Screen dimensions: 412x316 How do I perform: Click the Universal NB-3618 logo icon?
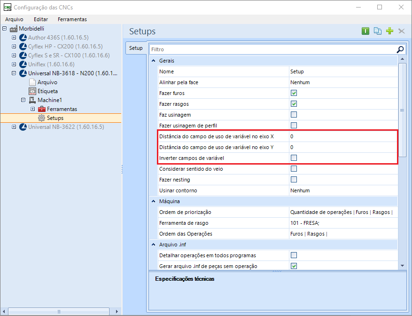23,73
